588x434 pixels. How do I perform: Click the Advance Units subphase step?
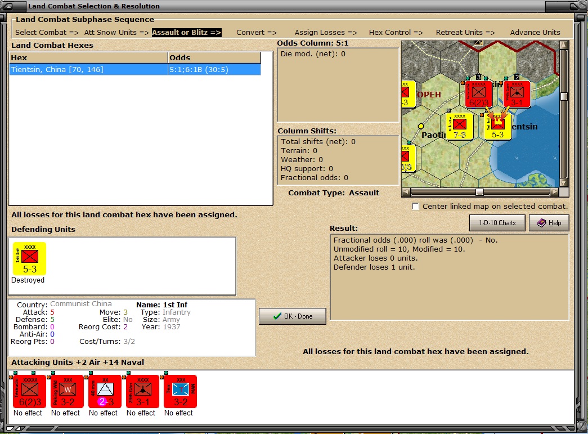535,33
